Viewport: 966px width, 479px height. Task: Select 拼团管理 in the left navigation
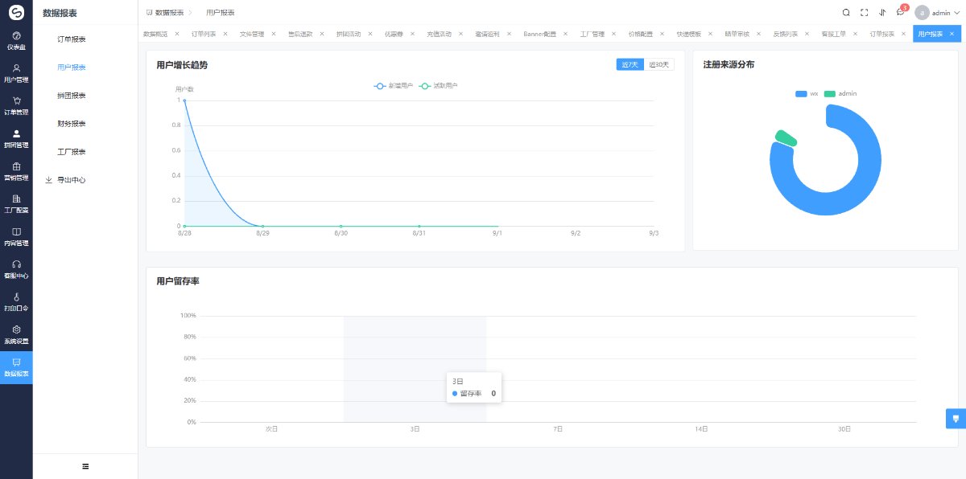pos(16,139)
